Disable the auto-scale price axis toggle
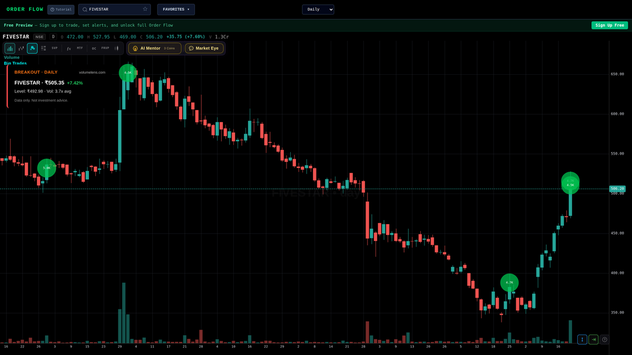The height and width of the screenshot is (355, 632). pyautogui.click(x=581, y=340)
